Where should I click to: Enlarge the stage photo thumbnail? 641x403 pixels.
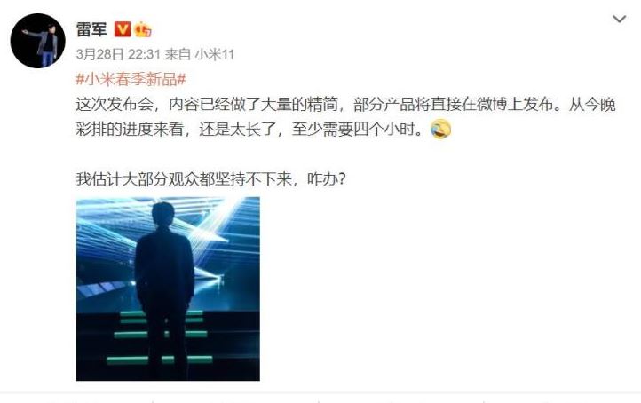pyautogui.click(x=168, y=288)
